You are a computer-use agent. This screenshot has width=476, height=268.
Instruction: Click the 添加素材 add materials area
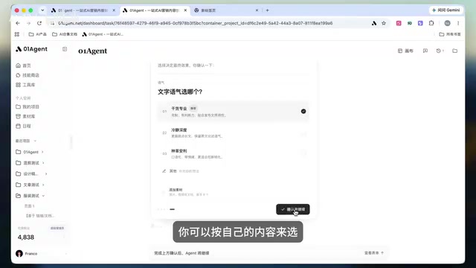pyautogui.click(x=233, y=192)
